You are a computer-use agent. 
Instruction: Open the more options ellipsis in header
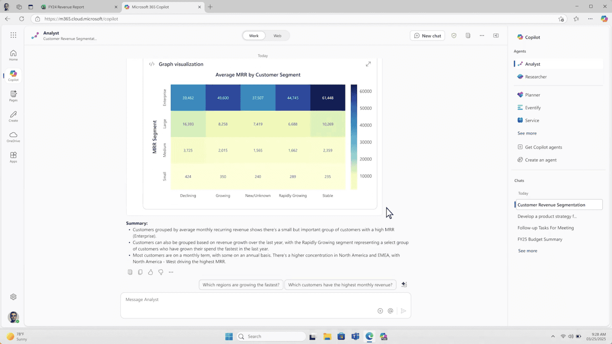click(482, 35)
